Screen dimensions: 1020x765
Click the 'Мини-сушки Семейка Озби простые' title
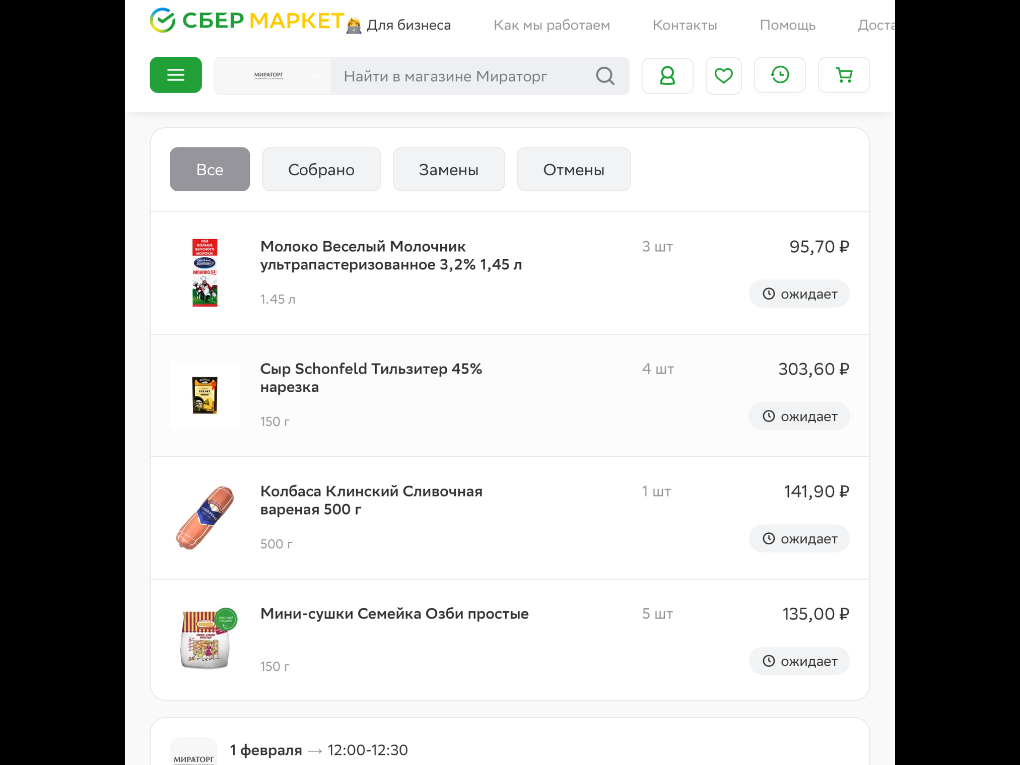point(394,614)
